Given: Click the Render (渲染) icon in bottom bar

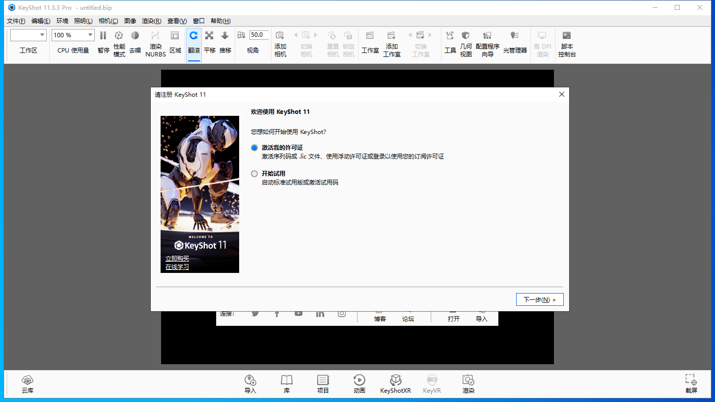Looking at the screenshot, I should (468, 380).
